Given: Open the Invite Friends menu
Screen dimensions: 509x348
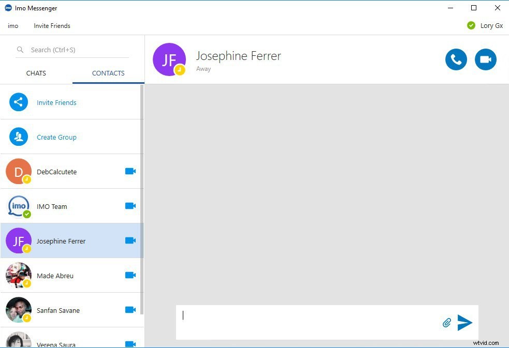Looking at the screenshot, I should (52, 25).
